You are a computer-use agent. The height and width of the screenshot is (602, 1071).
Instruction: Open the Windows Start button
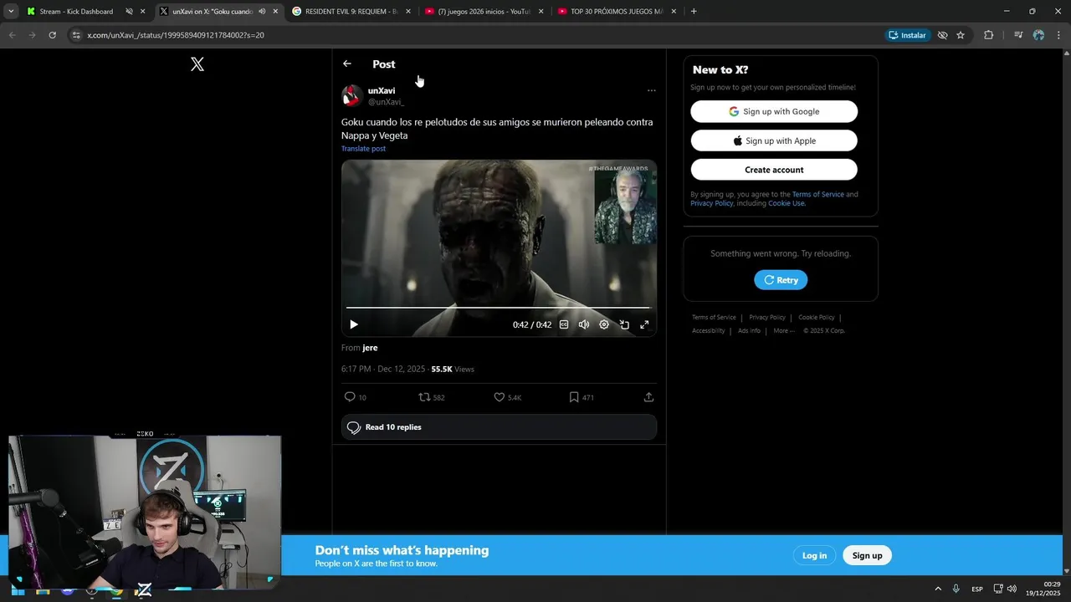click(x=18, y=589)
